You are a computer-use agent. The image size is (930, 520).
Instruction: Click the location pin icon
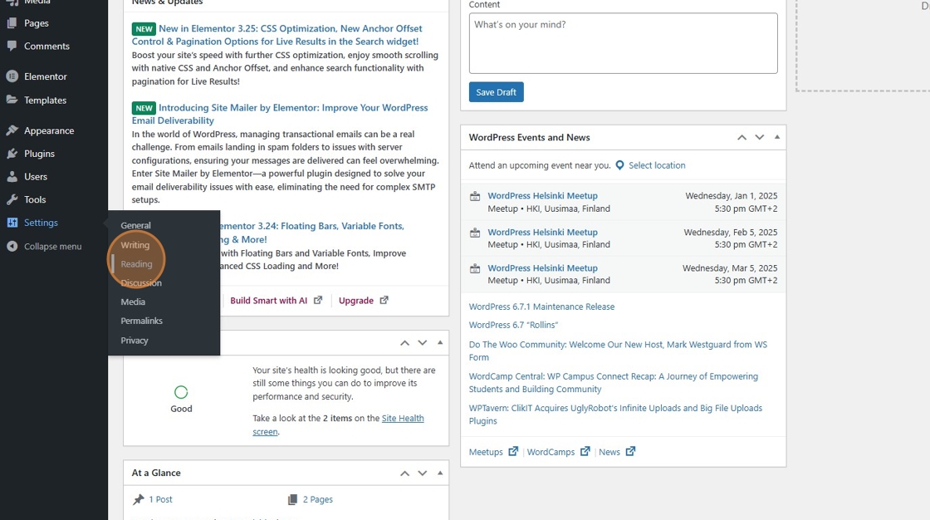[x=619, y=165]
